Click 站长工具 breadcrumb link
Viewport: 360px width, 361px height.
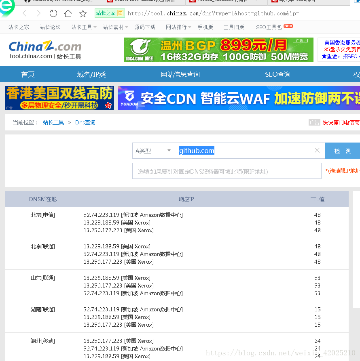[x=53, y=122]
